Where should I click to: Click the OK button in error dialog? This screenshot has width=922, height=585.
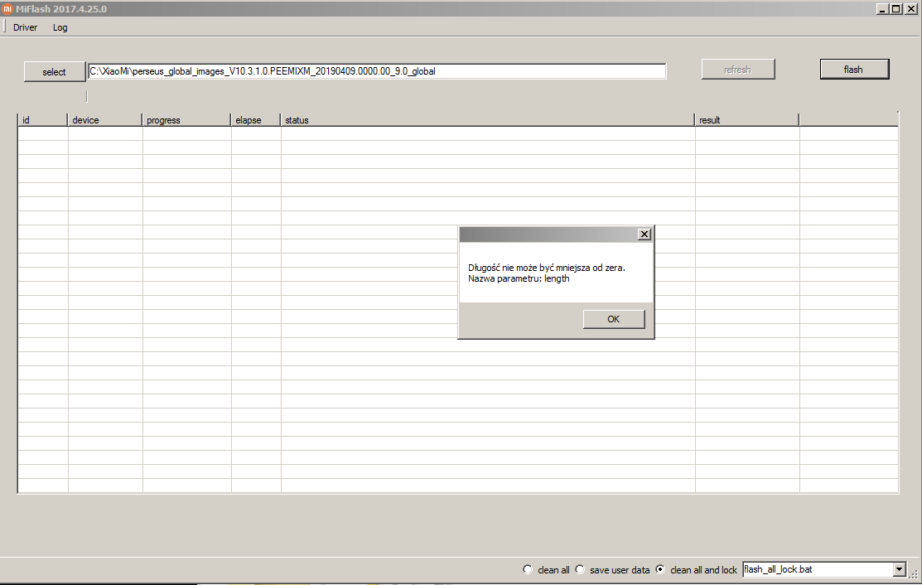coord(613,319)
